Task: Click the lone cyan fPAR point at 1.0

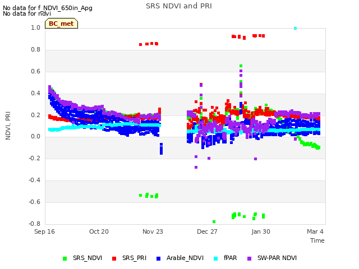Action: coord(296,28)
